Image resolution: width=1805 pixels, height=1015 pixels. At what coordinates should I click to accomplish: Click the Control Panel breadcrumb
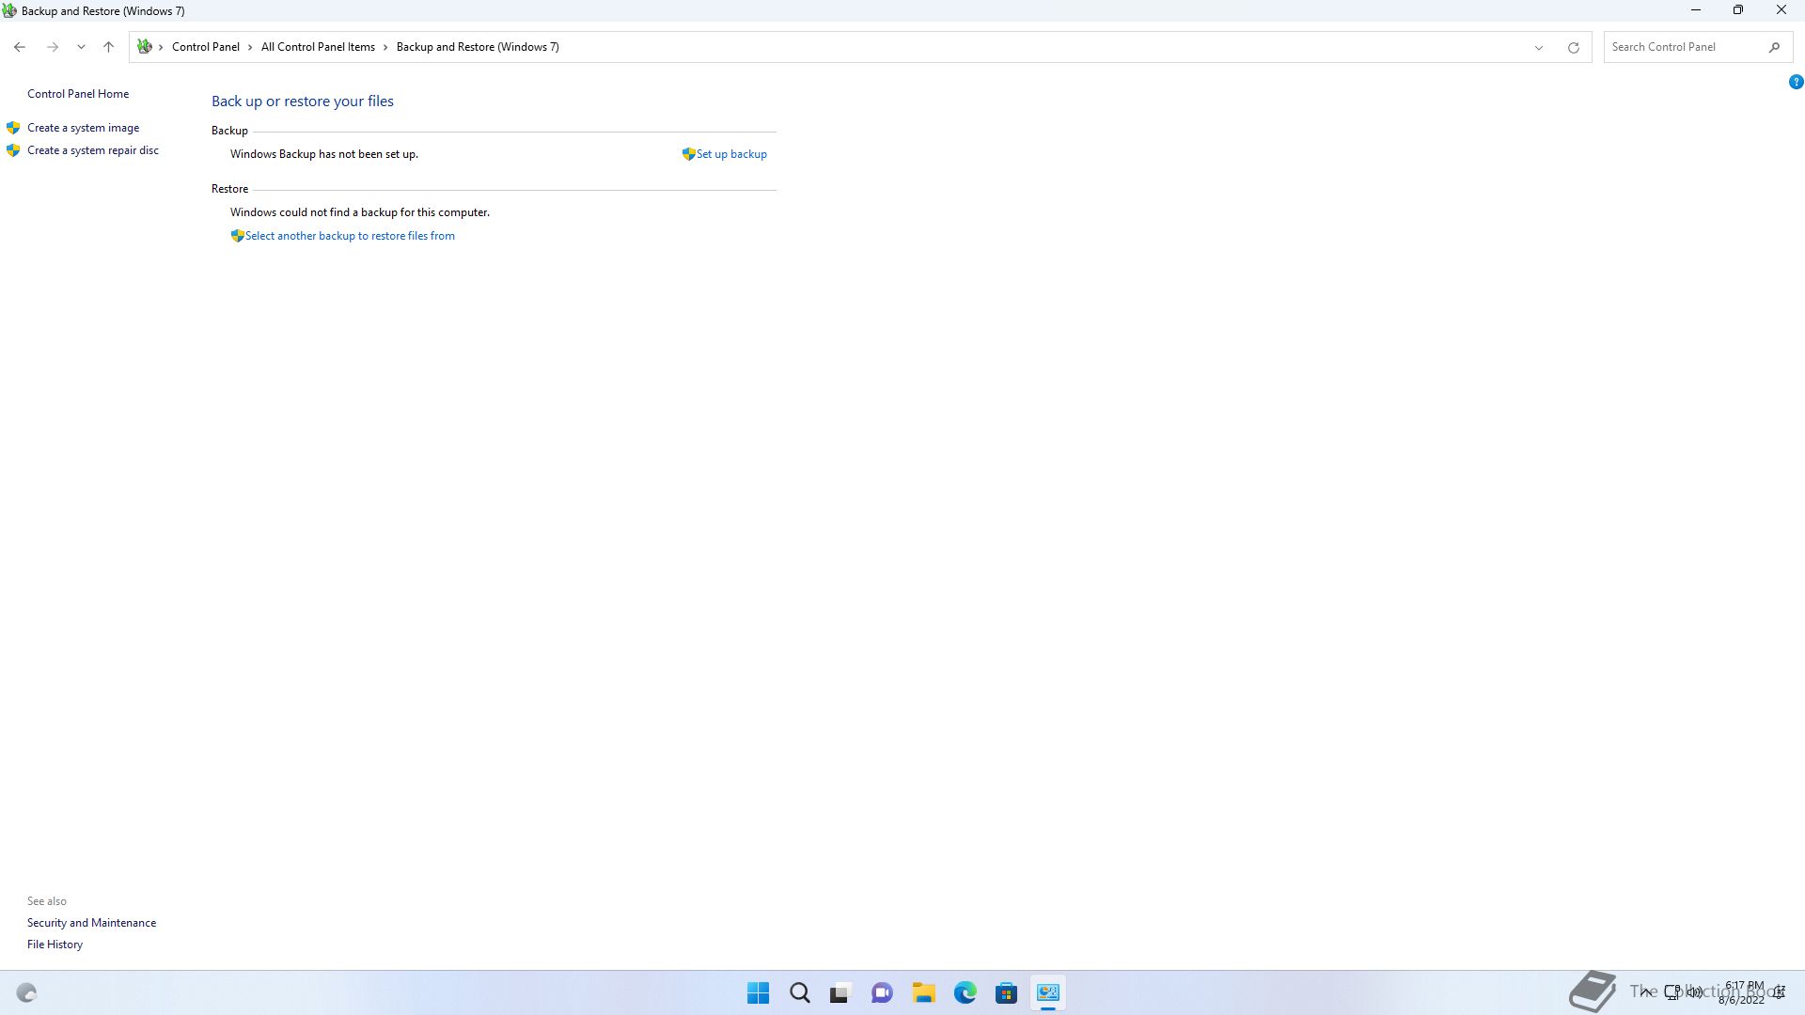click(205, 47)
